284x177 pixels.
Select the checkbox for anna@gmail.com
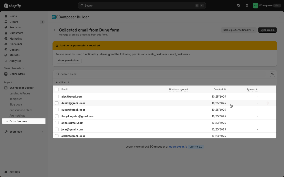point(57,123)
